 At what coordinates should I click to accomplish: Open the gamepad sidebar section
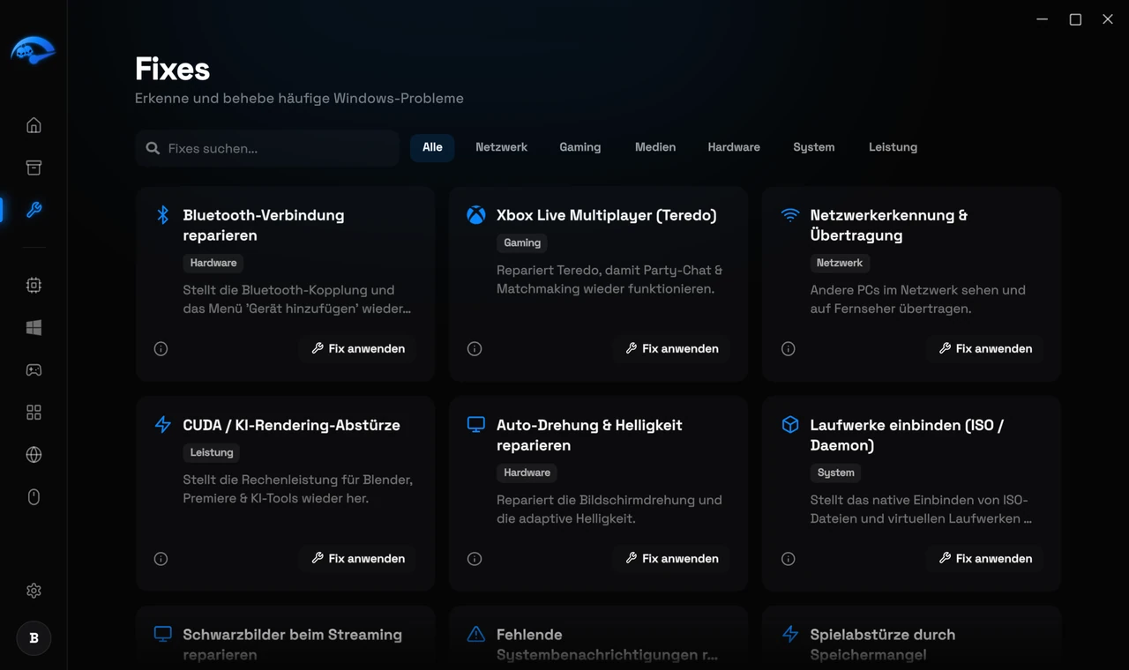click(x=34, y=370)
